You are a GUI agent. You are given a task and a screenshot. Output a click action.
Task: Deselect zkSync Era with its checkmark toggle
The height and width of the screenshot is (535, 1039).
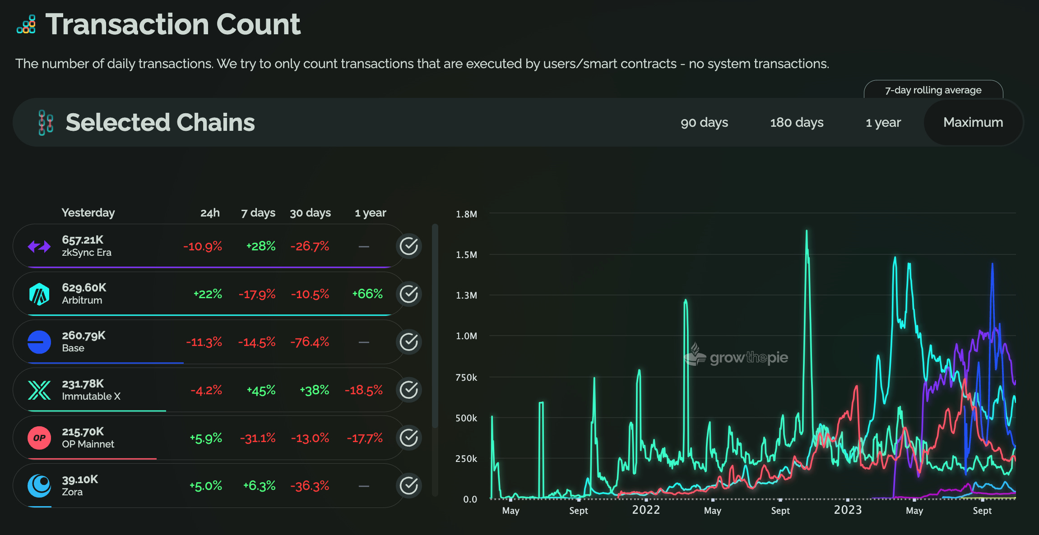coord(409,246)
